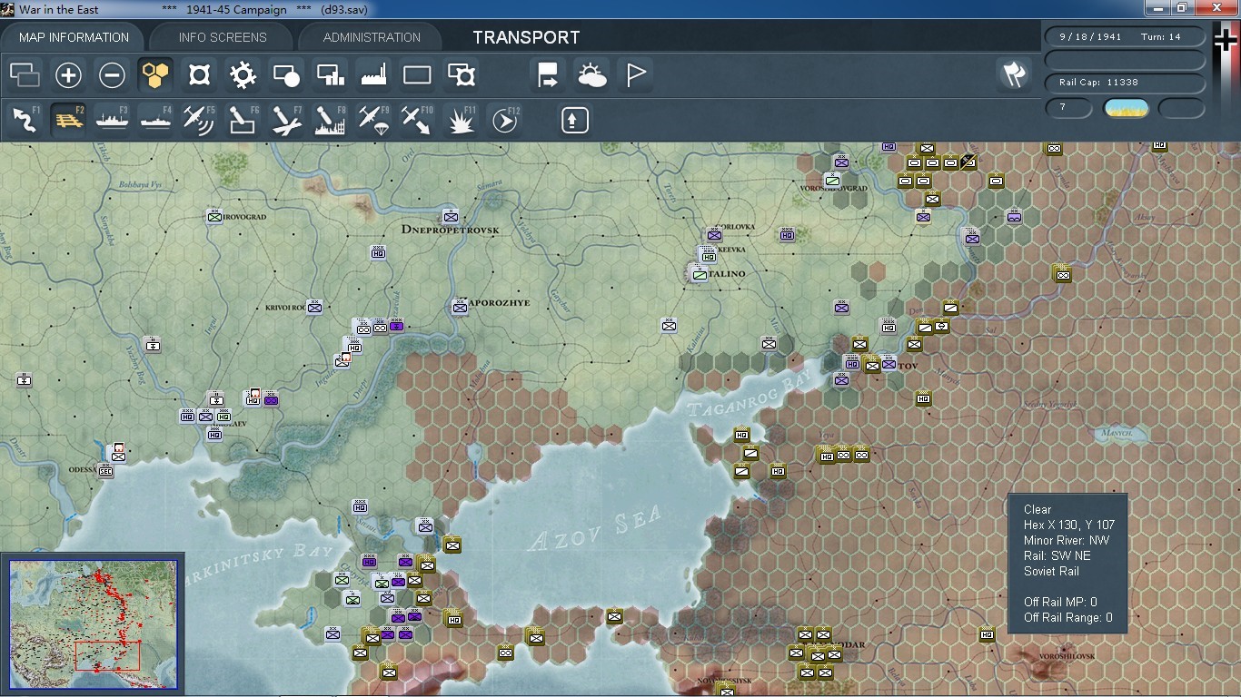
Task: Select F11 explosion mode icon
Action: [461, 120]
